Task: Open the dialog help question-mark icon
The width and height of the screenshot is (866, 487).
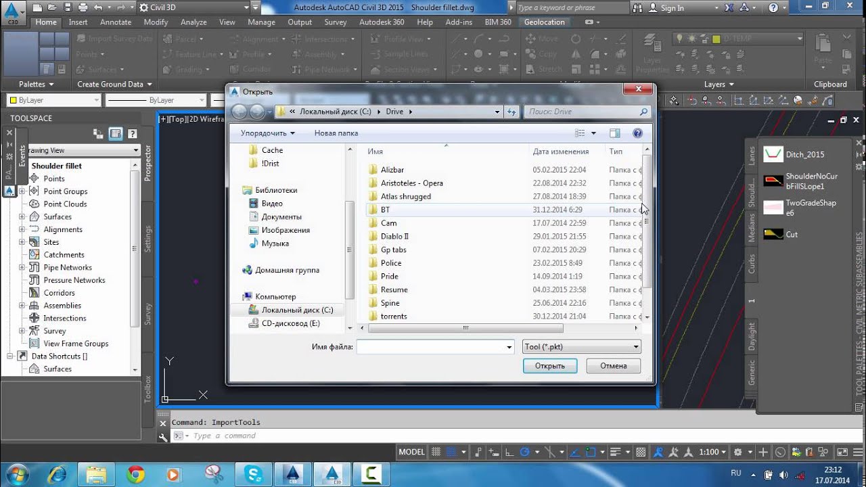Action: point(637,133)
